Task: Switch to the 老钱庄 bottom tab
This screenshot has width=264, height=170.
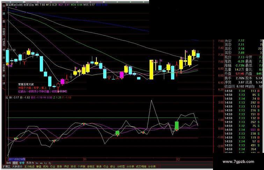Action: 91,167
